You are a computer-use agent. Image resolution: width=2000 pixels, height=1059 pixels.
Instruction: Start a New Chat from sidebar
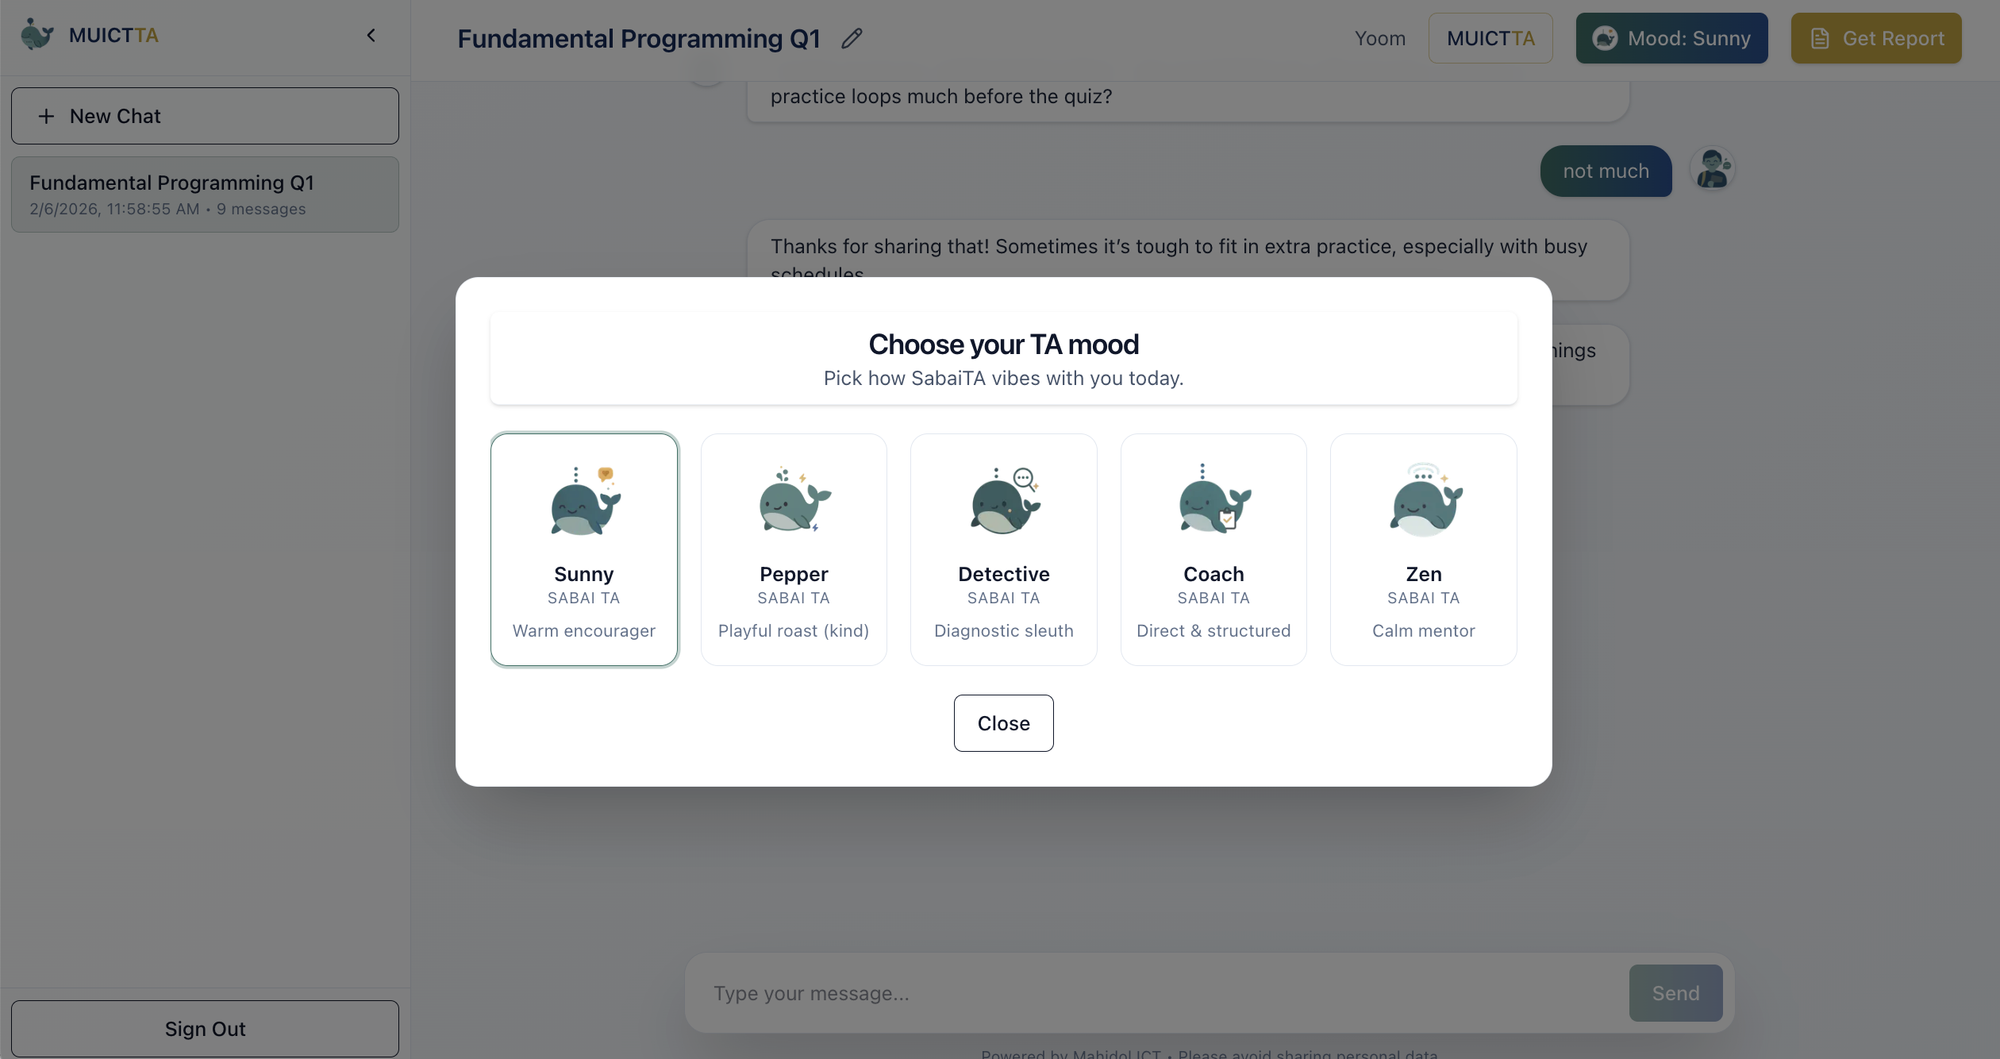pyautogui.click(x=205, y=116)
